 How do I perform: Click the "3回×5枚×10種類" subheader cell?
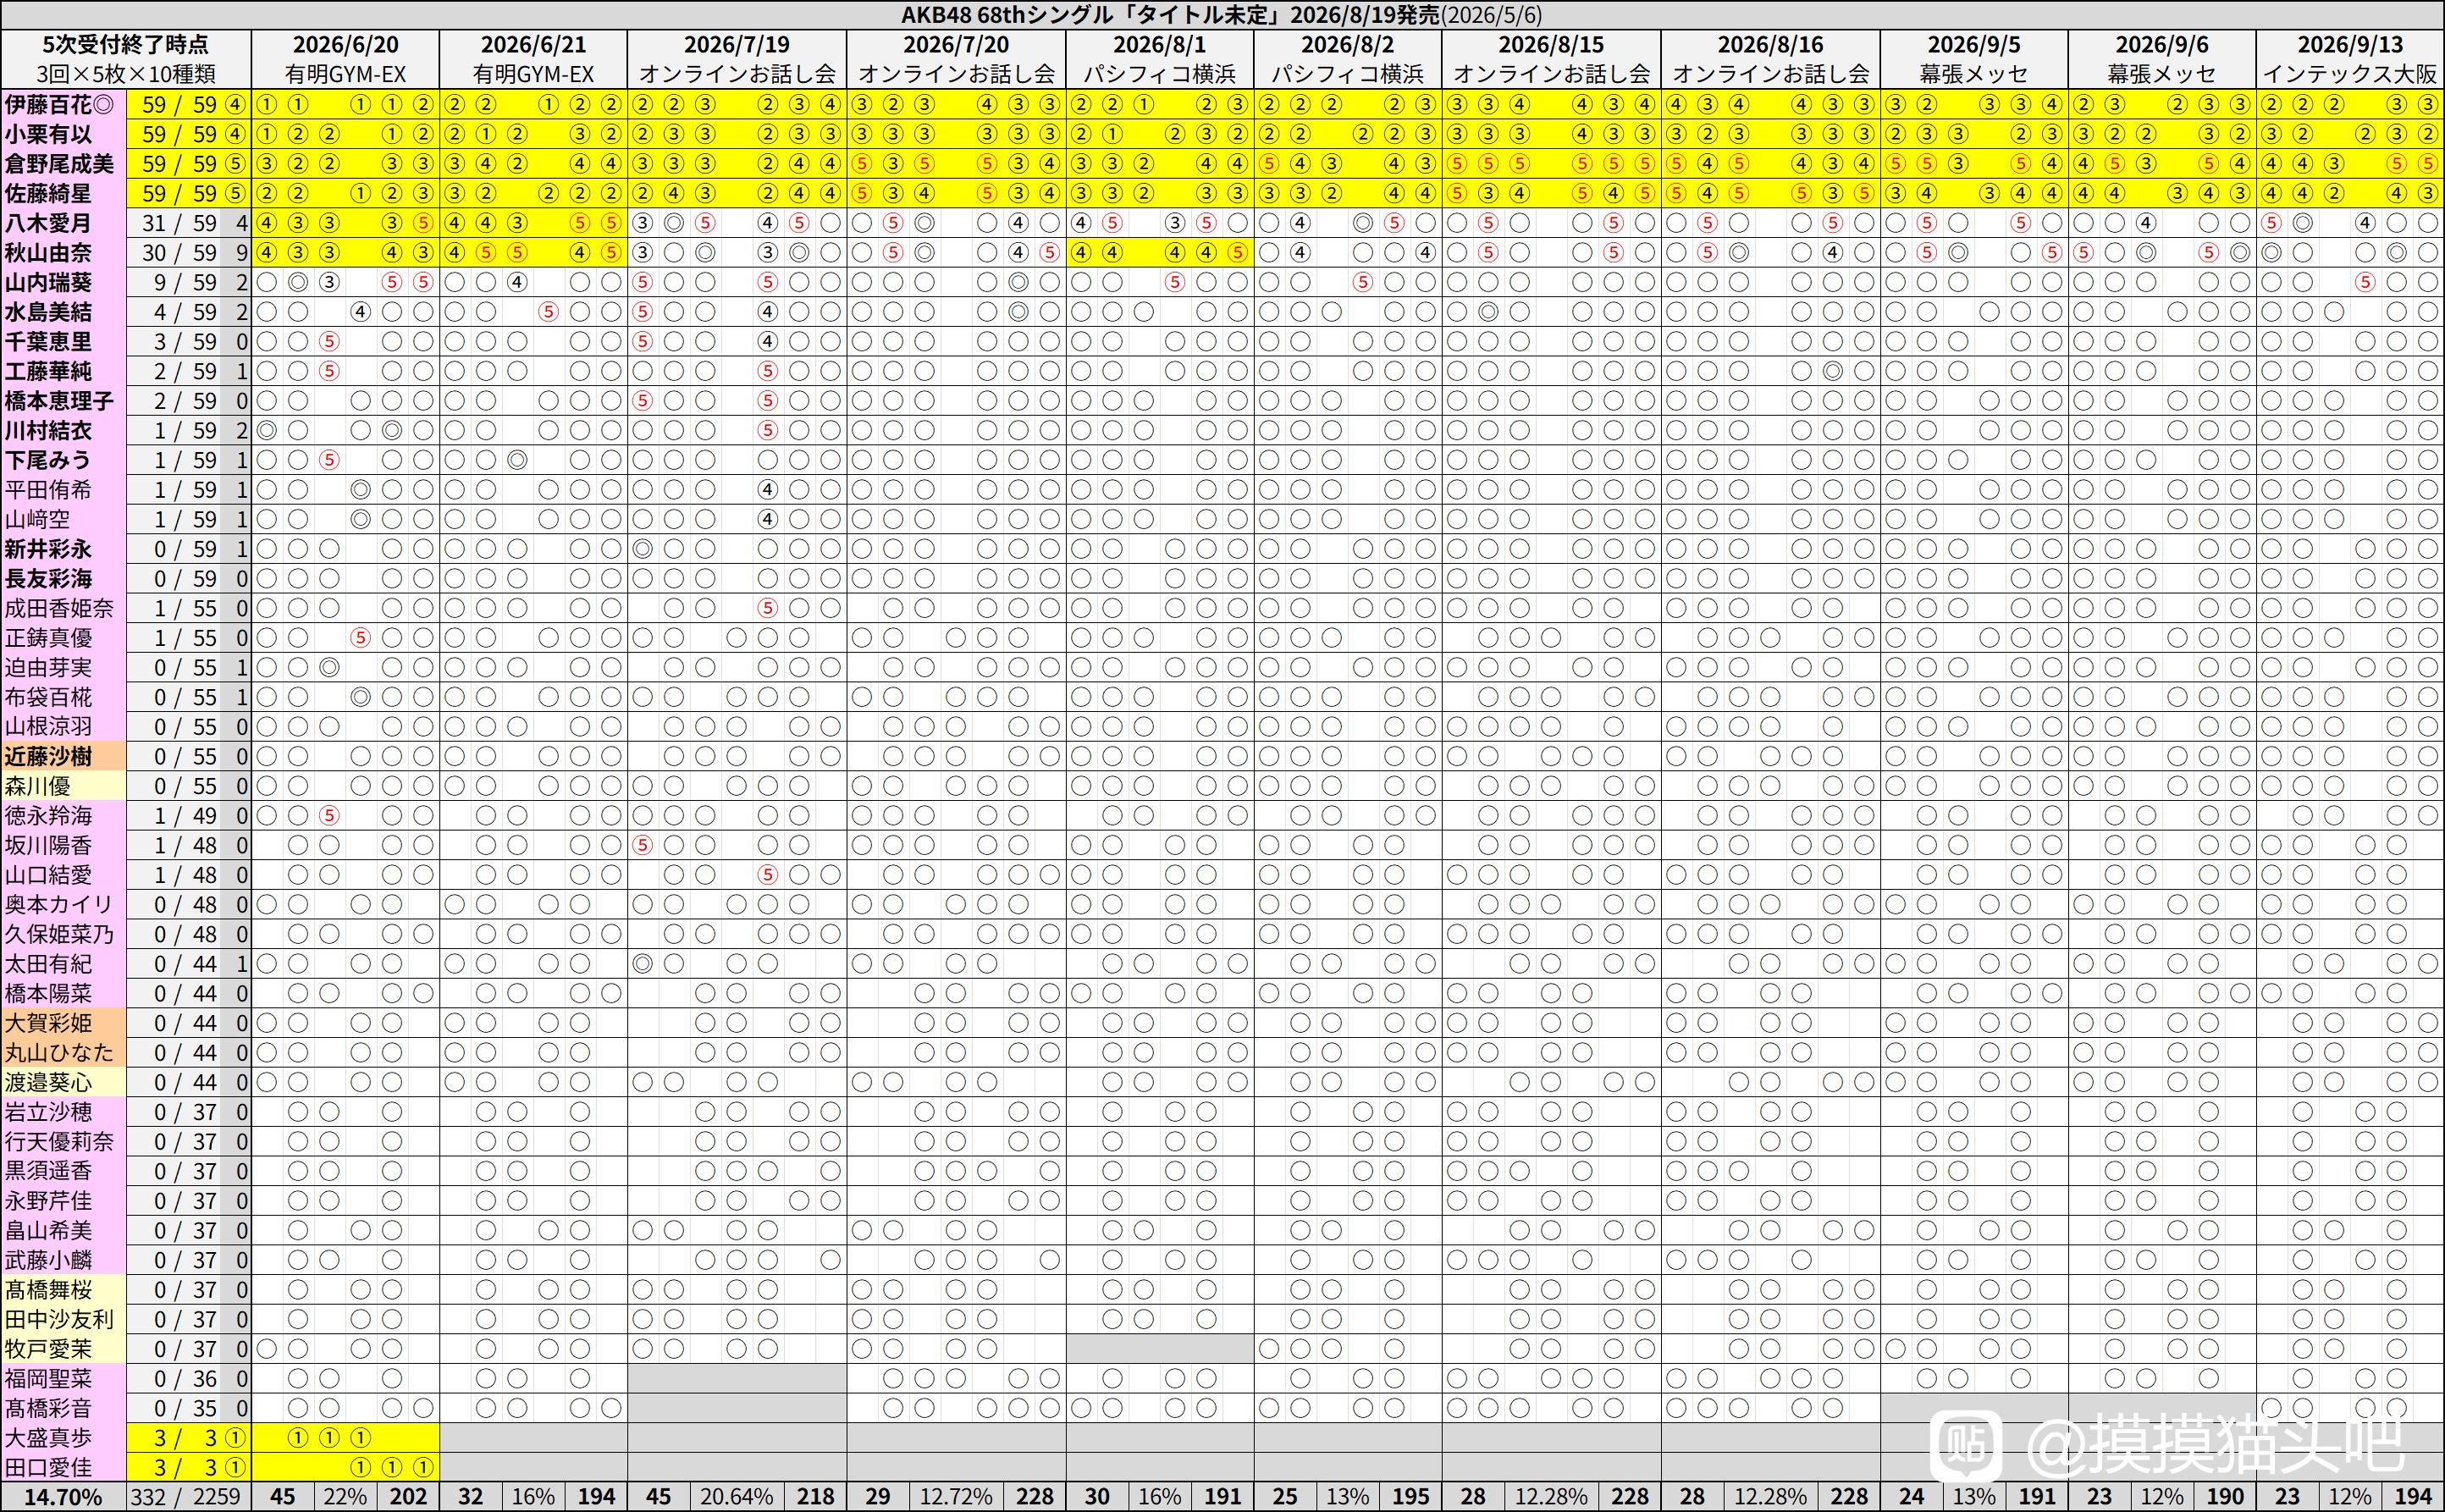[126, 74]
